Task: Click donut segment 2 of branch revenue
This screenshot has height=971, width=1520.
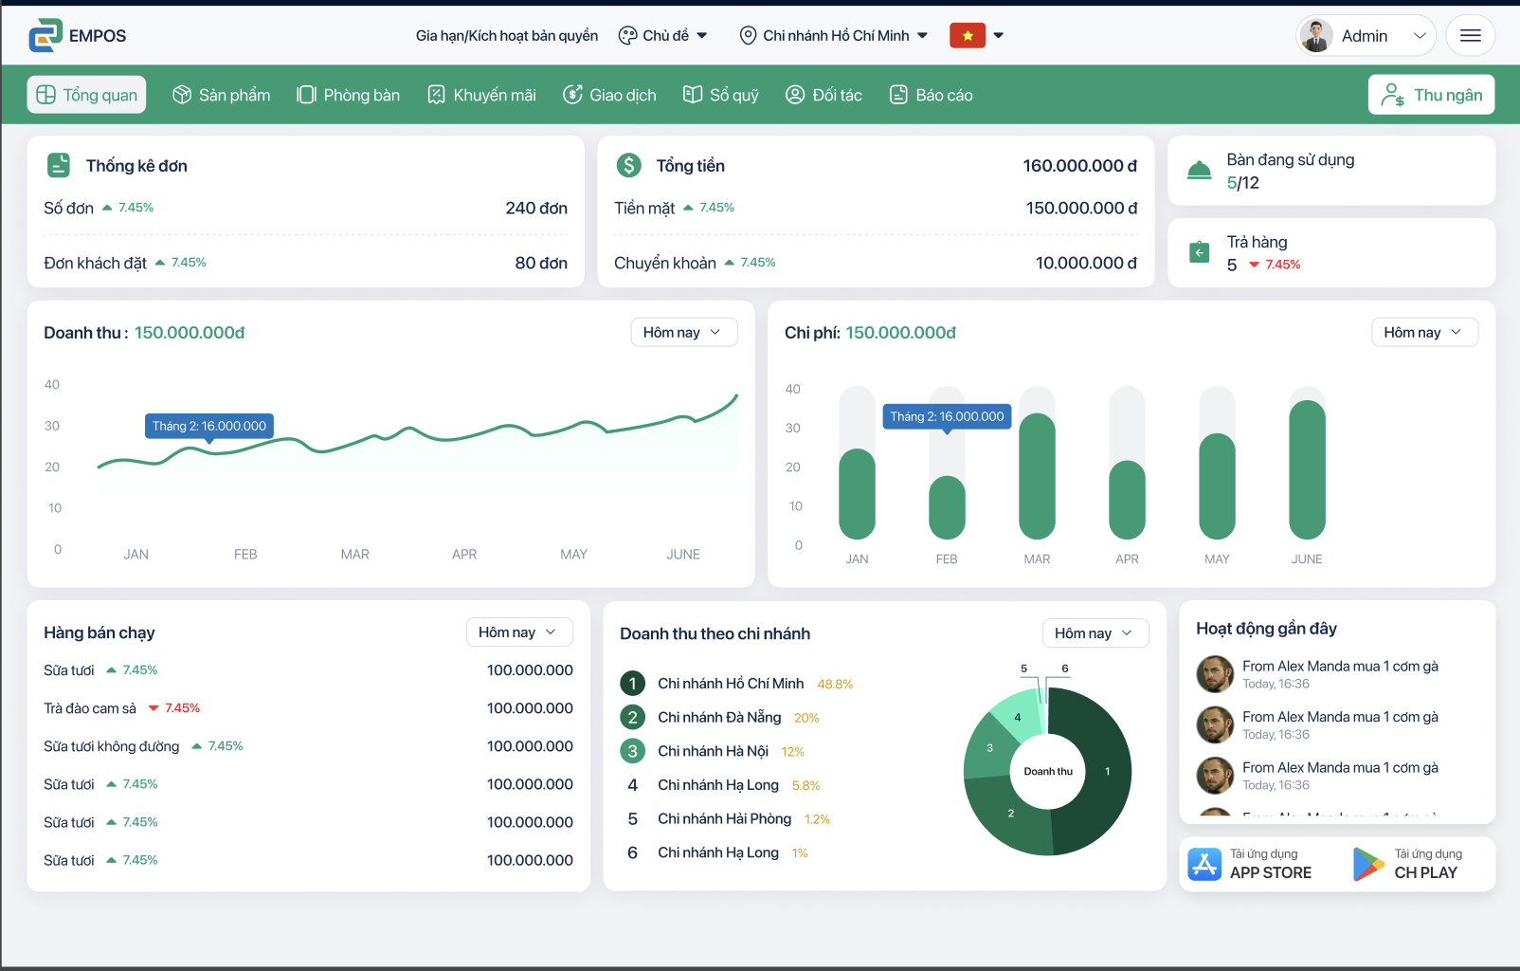Action: (x=1009, y=814)
